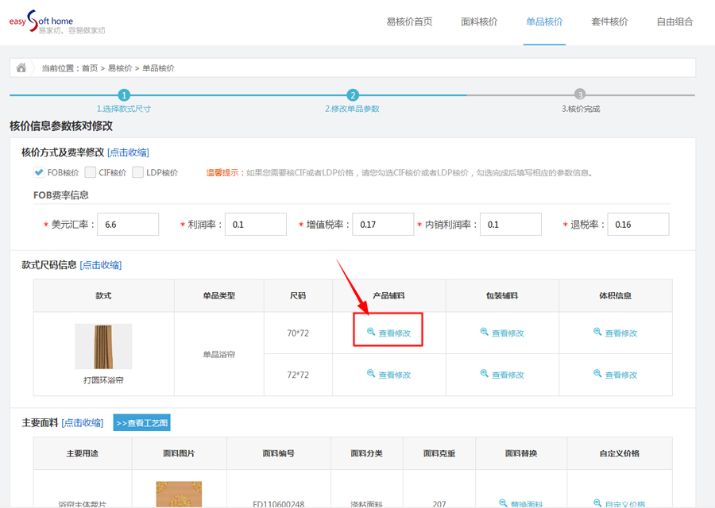Viewport: 715px width, 508px height.
Task: Click 体积信息 column header
Action: click(x=615, y=296)
